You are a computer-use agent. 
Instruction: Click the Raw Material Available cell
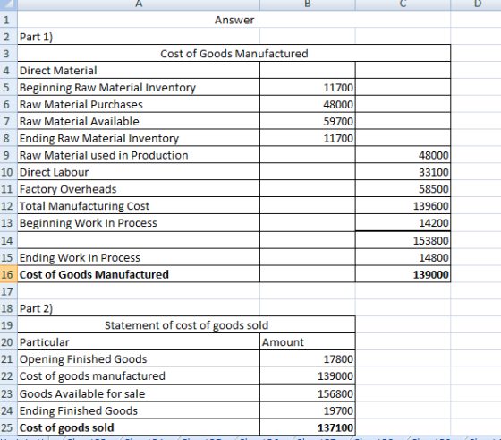pos(139,121)
